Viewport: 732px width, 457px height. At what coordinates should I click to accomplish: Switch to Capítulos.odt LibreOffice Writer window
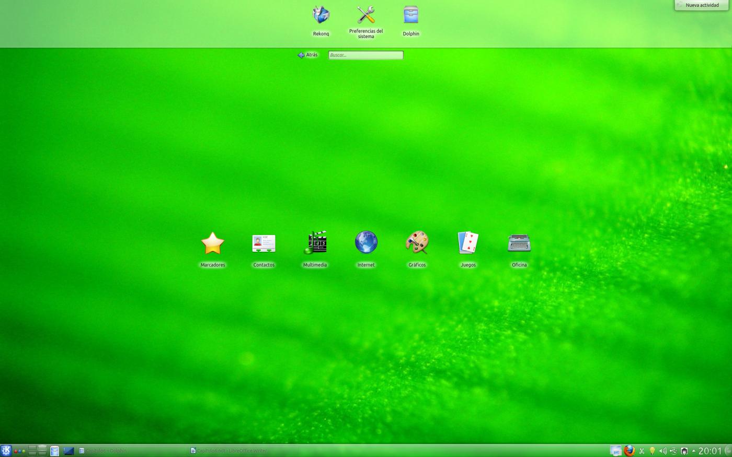pyautogui.click(x=243, y=451)
